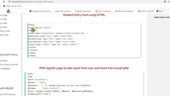Click the address bar URL
This screenshot has height=96, width=170.
pos(32,2)
